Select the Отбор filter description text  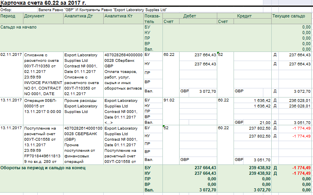(x=103, y=10)
